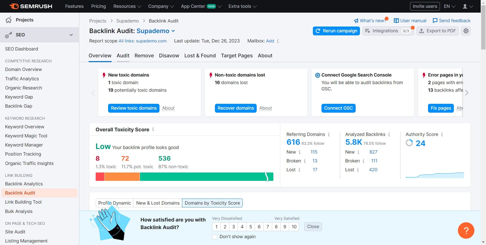Open the Resources menu dropdown

pyautogui.click(x=127, y=6)
